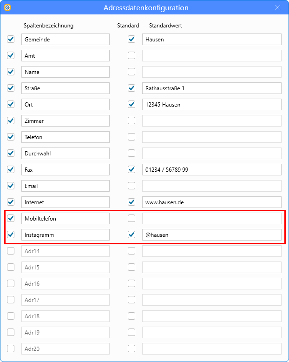The width and height of the screenshot is (289, 362).
Task: Enable the Adr14 column checkbox
Action: pos(11,251)
